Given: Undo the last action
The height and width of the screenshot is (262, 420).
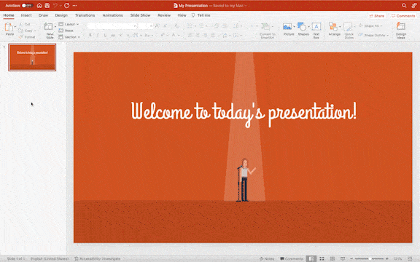Looking at the screenshot, I should (x=55, y=5).
